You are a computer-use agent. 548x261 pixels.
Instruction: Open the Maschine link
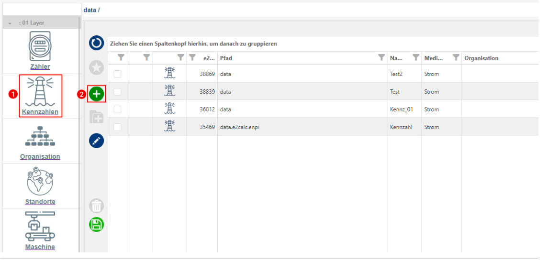pos(40,247)
